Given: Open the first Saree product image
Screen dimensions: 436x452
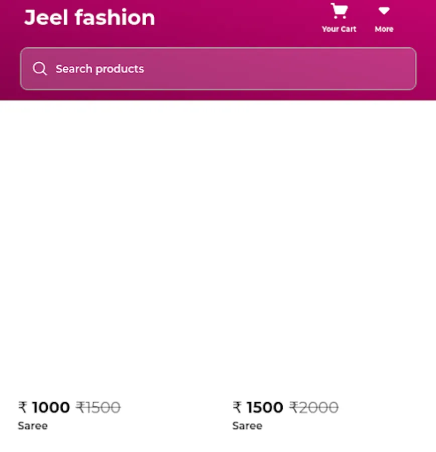Looking at the screenshot, I should (110, 248).
